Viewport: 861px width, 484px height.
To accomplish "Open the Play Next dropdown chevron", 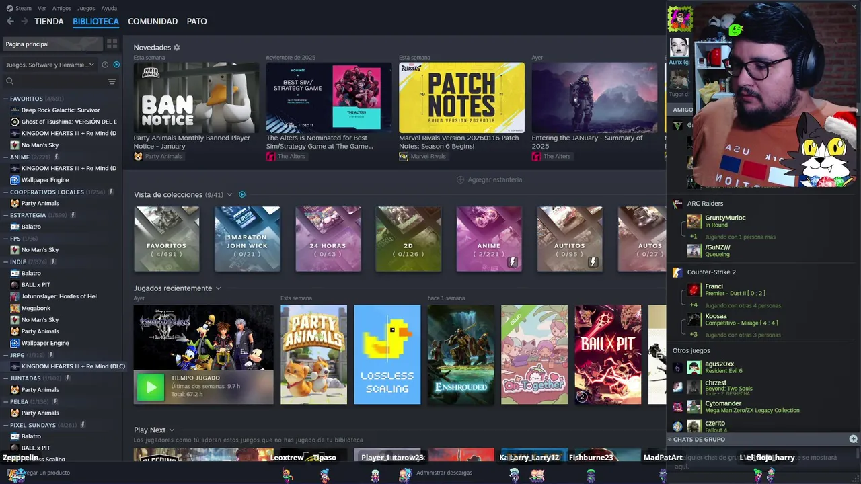I will click(x=172, y=430).
